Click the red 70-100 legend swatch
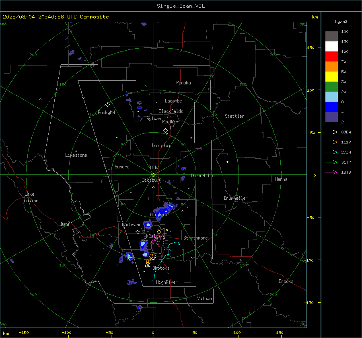The width and height of the screenshot is (362, 338). [x=331, y=57]
